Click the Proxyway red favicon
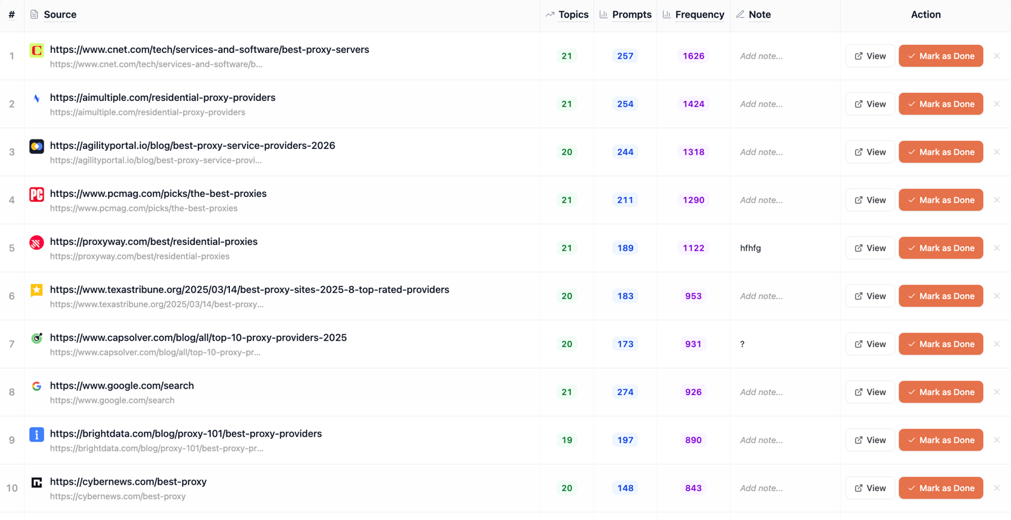 click(x=37, y=242)
